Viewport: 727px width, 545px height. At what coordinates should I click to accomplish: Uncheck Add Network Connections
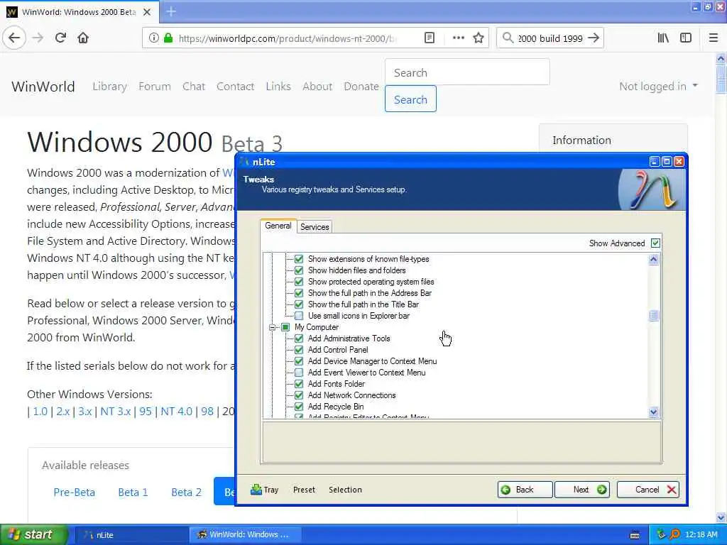pyautogui.click(x=299, y=395)
